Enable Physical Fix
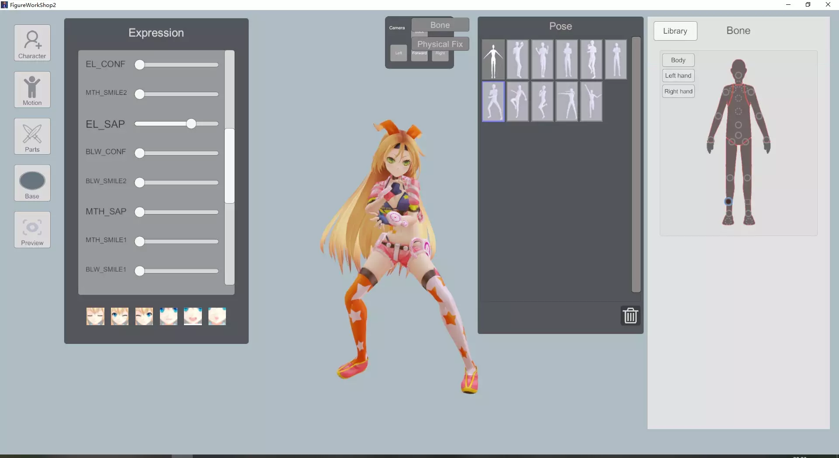 [440, 44]
